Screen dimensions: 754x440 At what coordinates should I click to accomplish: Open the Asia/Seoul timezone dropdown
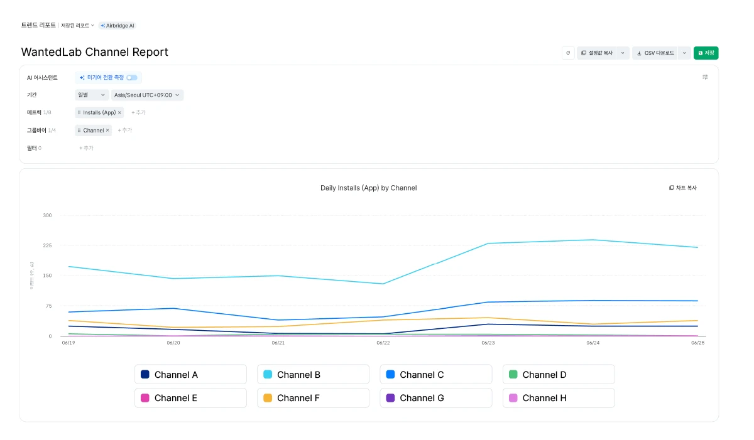coord(147,95)
